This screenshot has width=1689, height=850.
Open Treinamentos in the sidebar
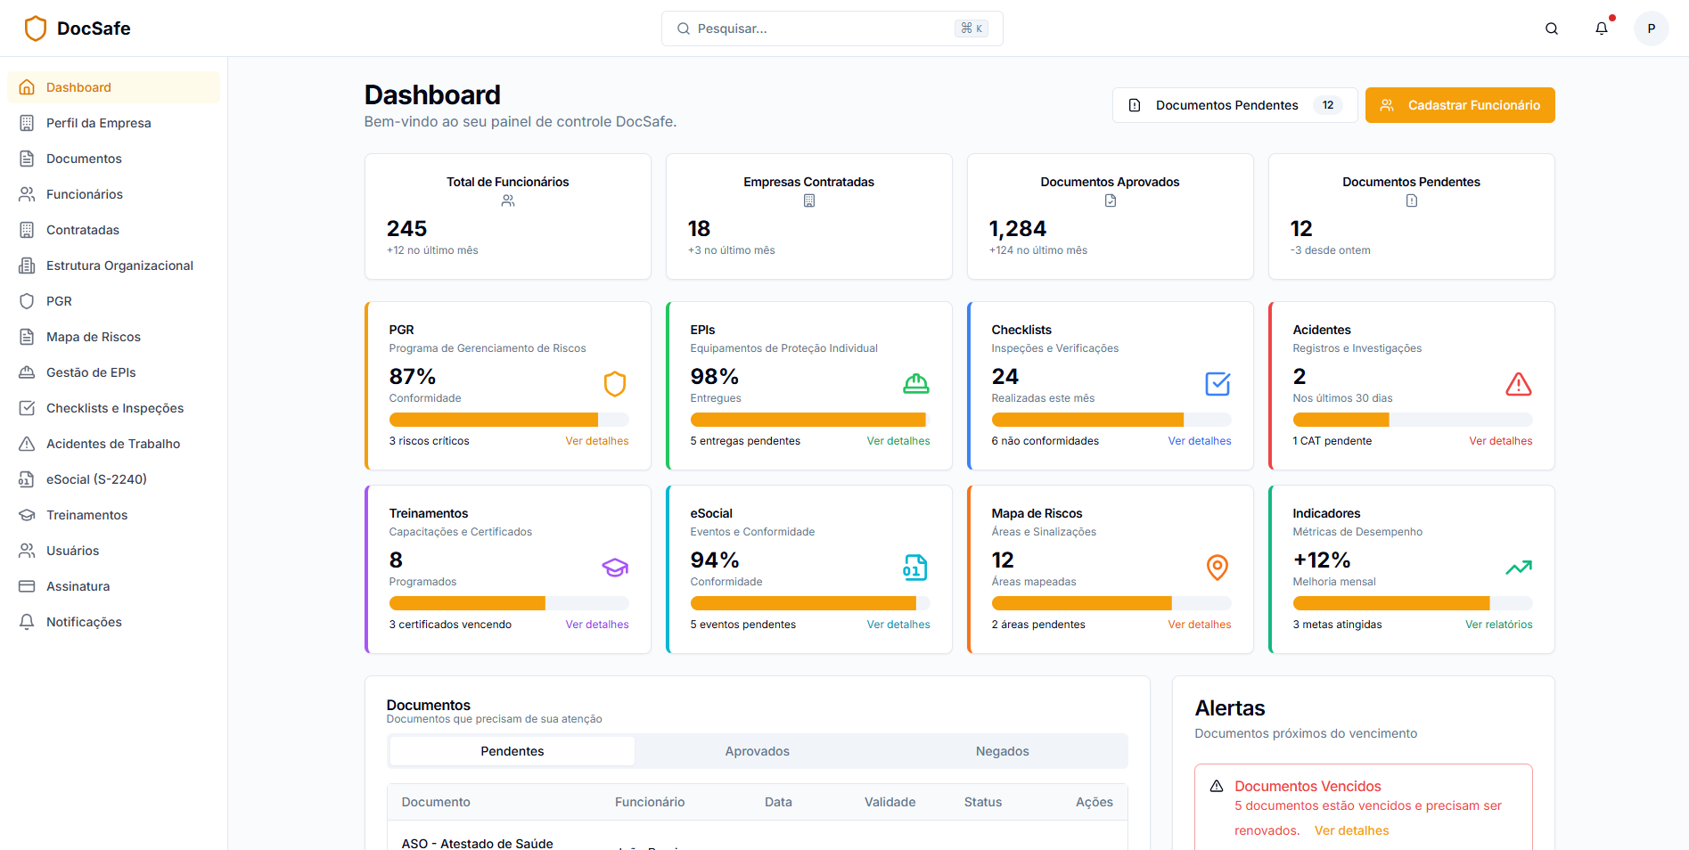[x=113, y=515]
